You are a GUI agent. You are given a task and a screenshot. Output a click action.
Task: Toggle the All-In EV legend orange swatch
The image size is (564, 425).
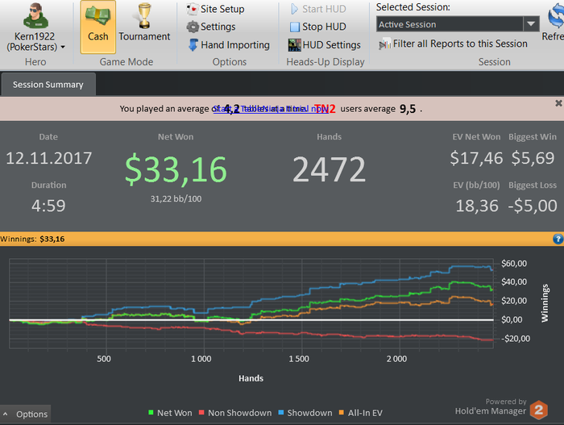pyautogui.click(x=342, y=412)
